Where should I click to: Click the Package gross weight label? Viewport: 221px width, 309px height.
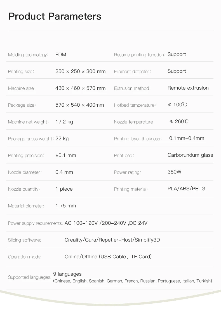[x=30, y=139]
